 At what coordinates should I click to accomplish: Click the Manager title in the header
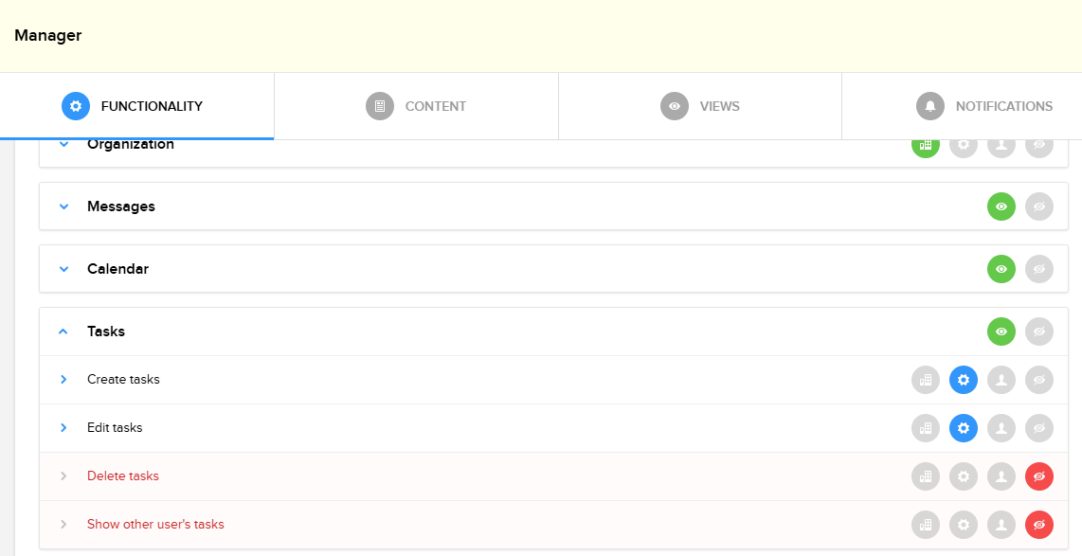point(47,35)
